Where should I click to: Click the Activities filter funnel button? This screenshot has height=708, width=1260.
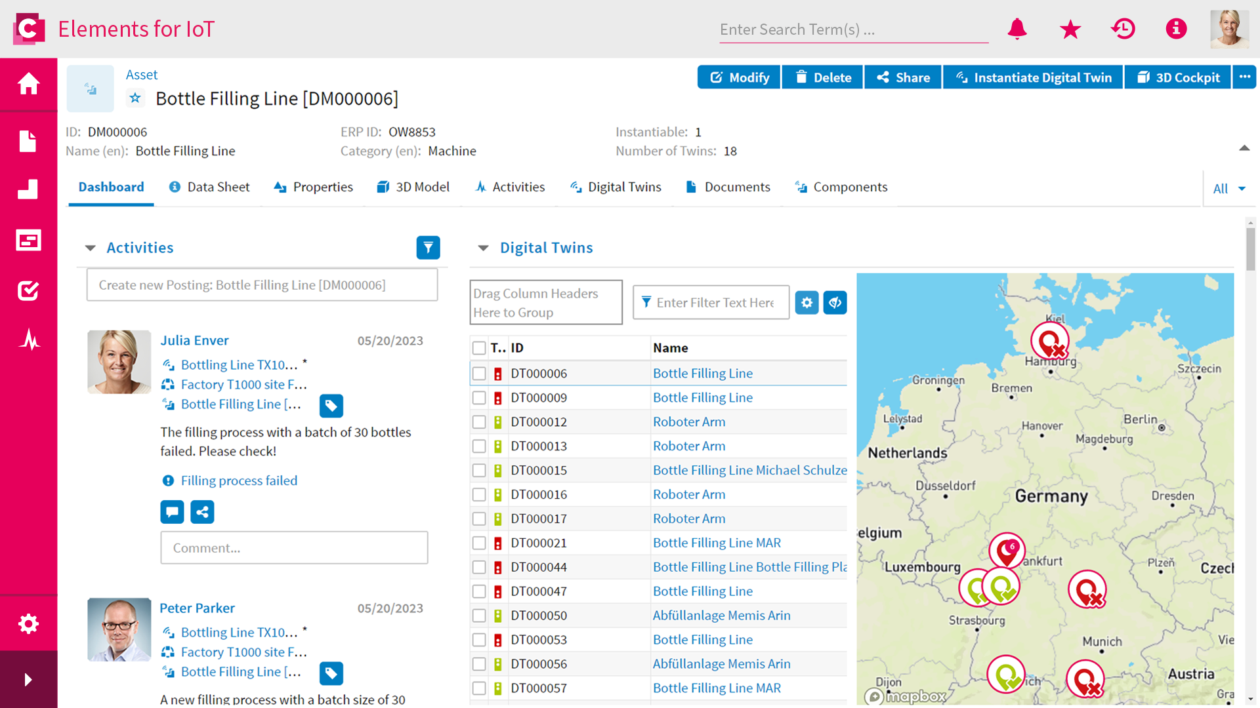click(428, 248)
